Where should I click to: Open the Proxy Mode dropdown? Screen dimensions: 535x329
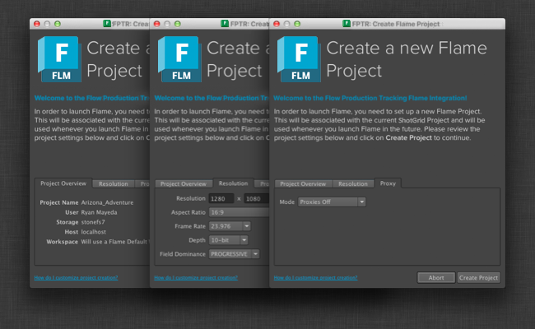332,202
